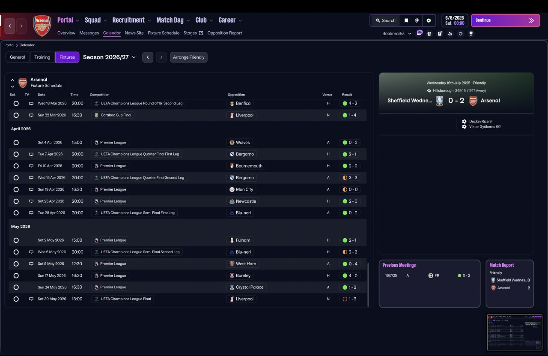The height and width of the screenshot is (356, 548).
Task: Click the TV icon on the Carabao Cup Final row
Action: click(31, 115)
